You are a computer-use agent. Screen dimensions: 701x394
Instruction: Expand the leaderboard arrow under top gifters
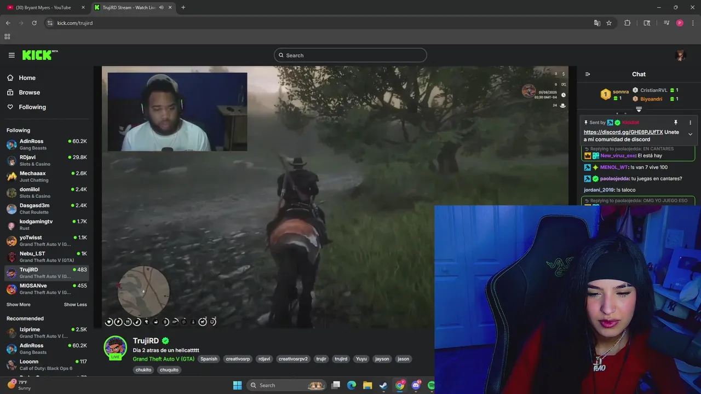point(639,109)
